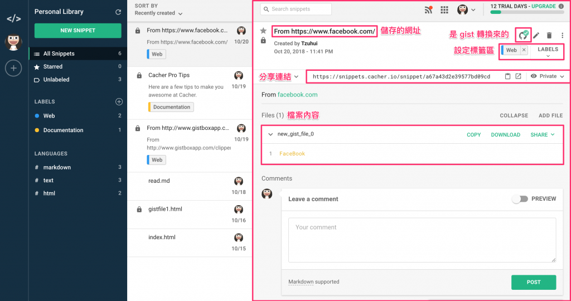Image resolution: width=571 pixels, height=301 pixels.
Task: Open the Cacher Pro Tips snippet
Action: tap(190, 93)
